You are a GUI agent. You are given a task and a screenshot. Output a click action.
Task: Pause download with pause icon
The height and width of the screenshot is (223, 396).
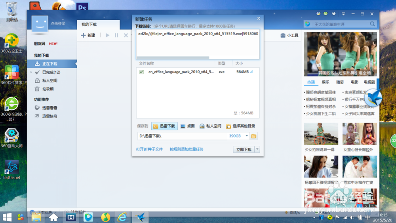(x=116, y=35)
